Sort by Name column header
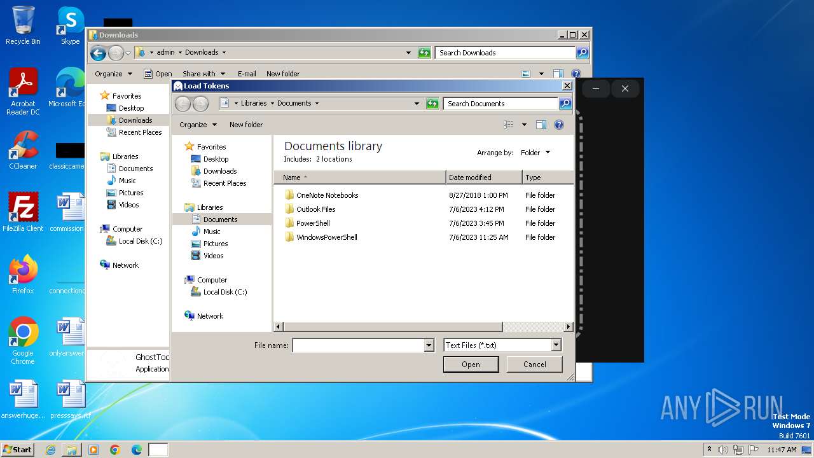 361,177
